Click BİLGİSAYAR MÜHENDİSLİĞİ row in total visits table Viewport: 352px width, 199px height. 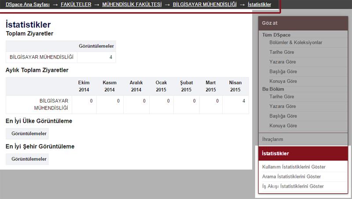[x=41, y=57]
